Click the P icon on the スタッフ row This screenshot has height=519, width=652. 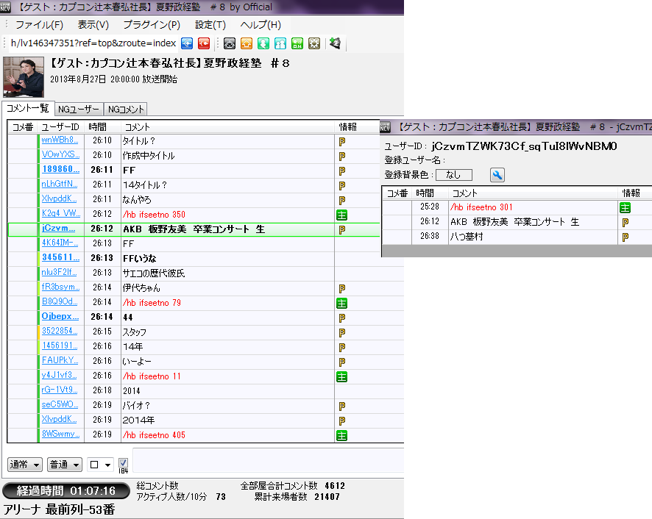(341, 333)
